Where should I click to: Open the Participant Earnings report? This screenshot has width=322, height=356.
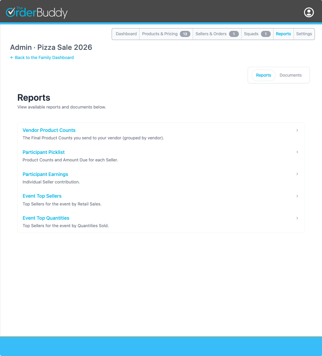tap(45, 174)
